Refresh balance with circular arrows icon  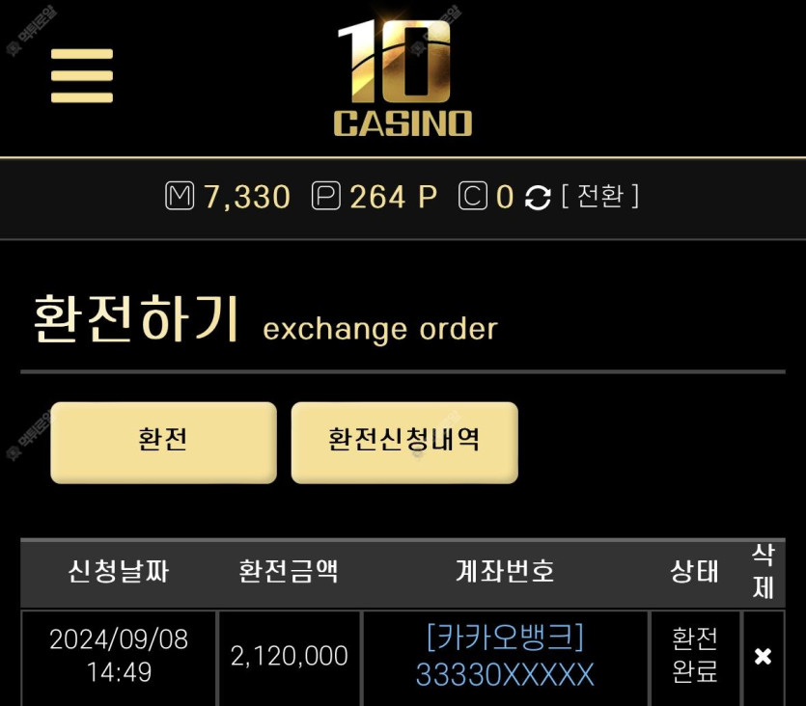pyautogui.click(x=538, y=197)
